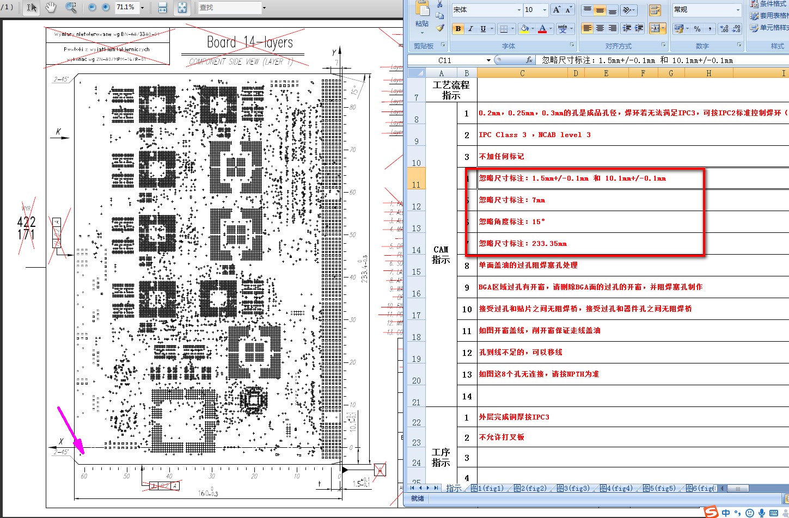This screenshot has height=518, width=789.
Task: Apply comma style
Action: (x=710, y=28)
